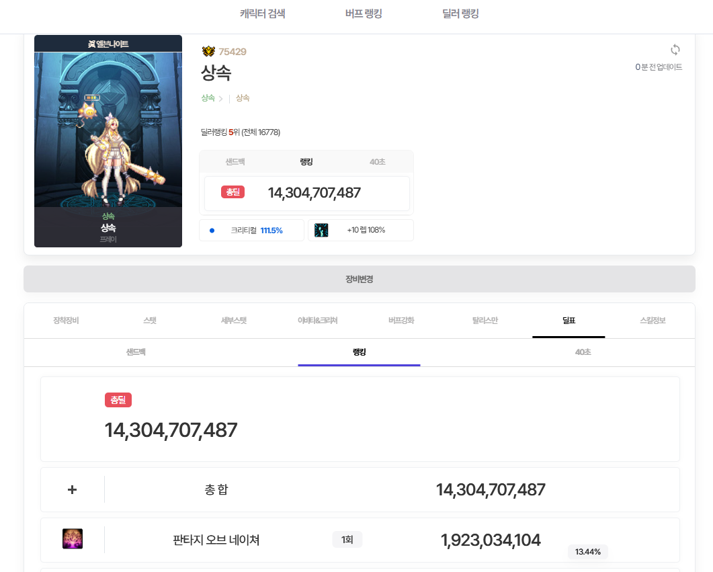Select 랭킹 sub-tab under 딜표

point(360,352)
